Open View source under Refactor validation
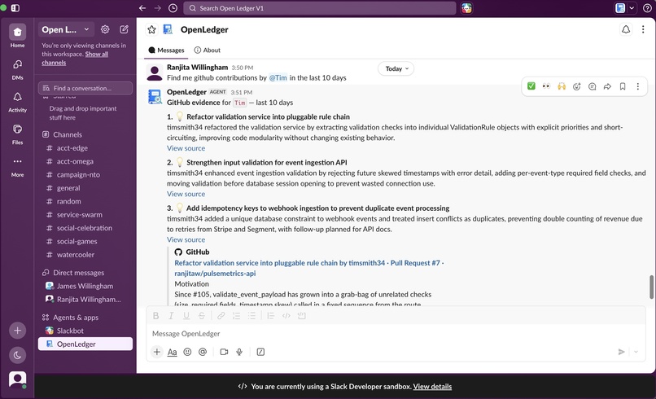Image resolution: width=656 pixels, height=399 pixels. click(186, 148)
